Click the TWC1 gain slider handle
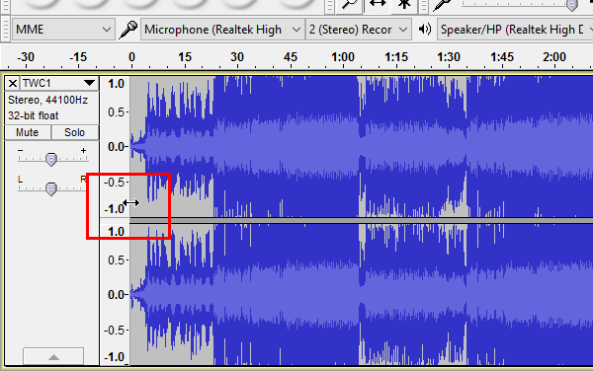This screenshot has height=371, width=593. (x=51, y=159)
